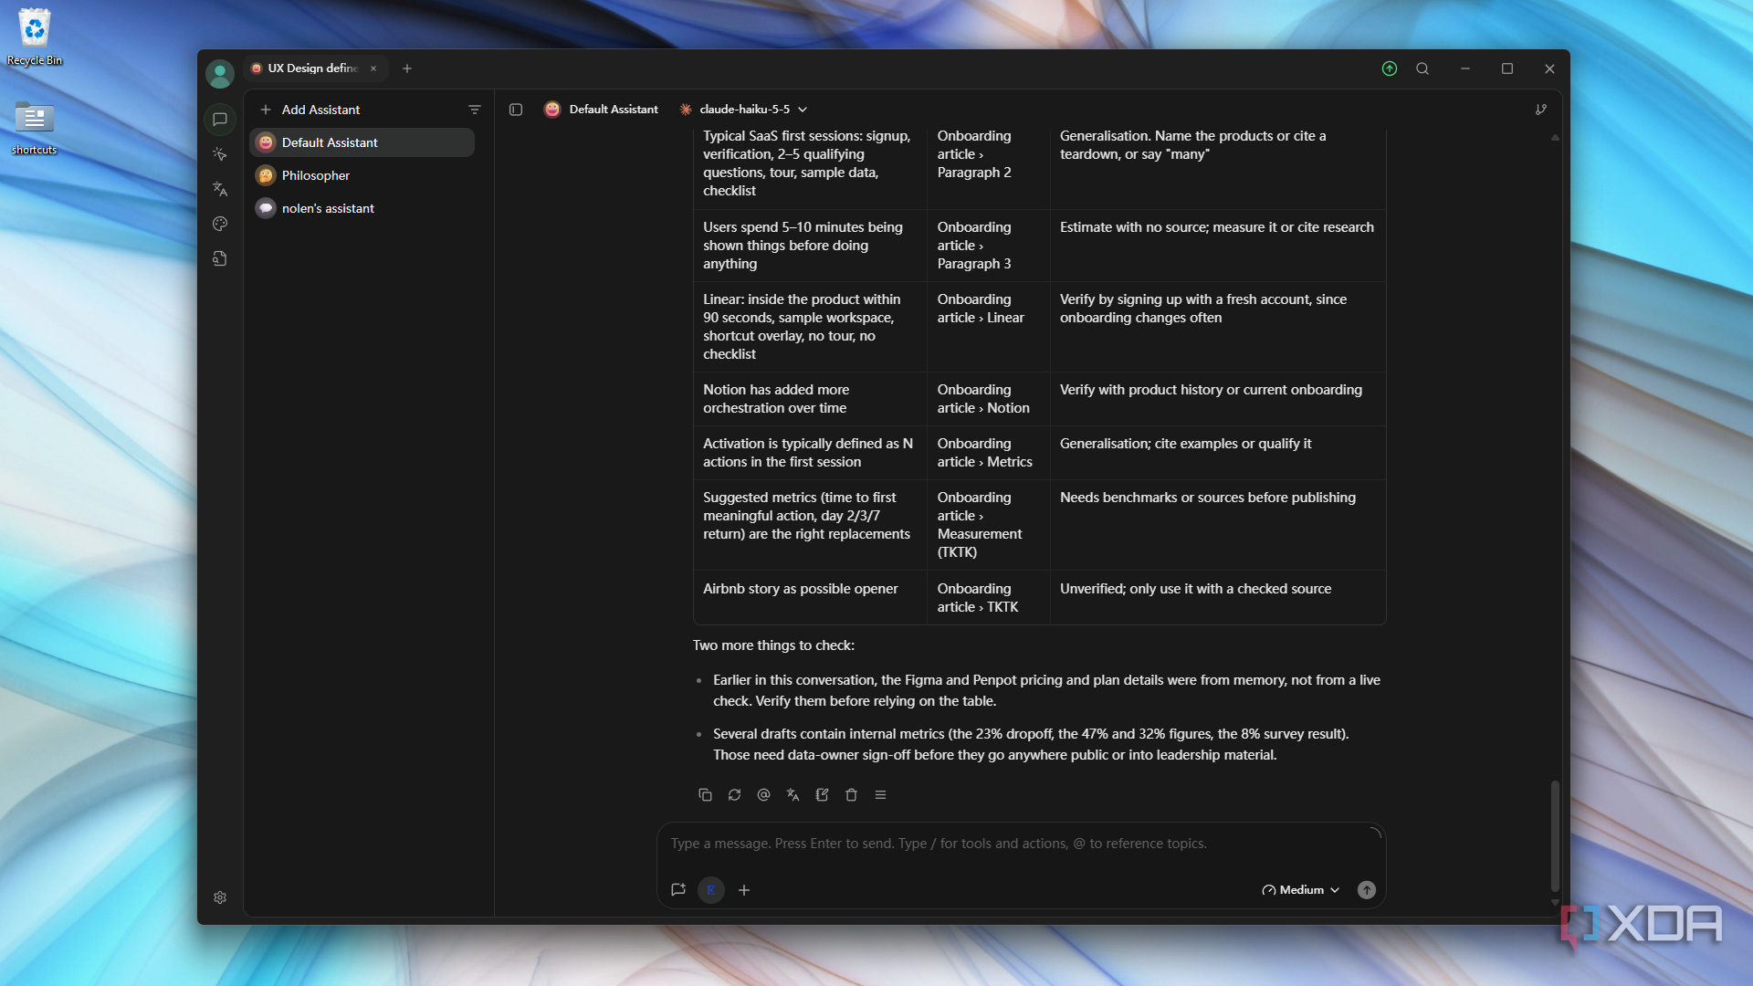Click the @ mention model icon

coord(763,795)
